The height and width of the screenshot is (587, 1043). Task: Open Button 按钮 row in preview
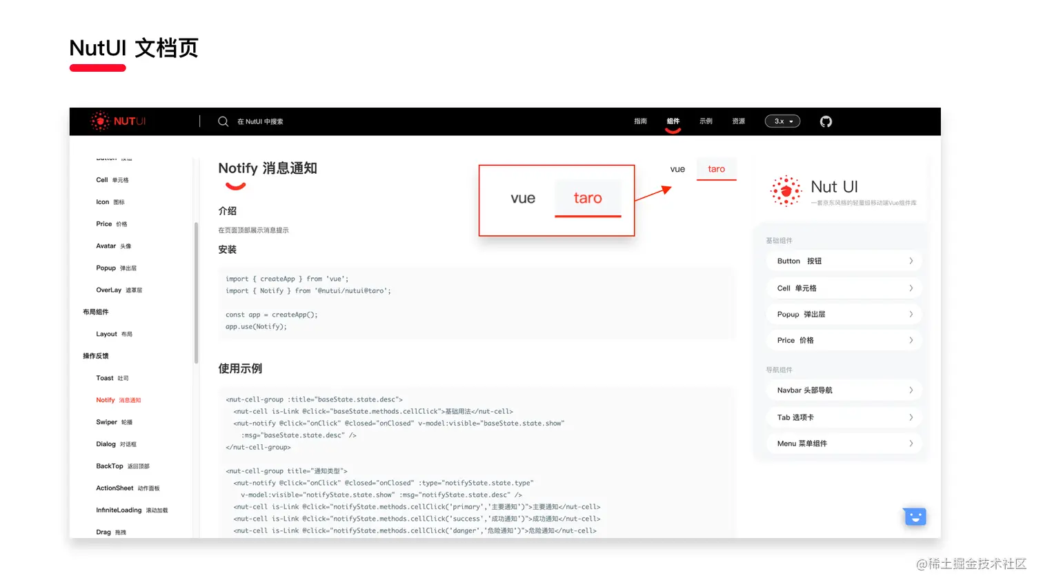click(x=844, y=261)
